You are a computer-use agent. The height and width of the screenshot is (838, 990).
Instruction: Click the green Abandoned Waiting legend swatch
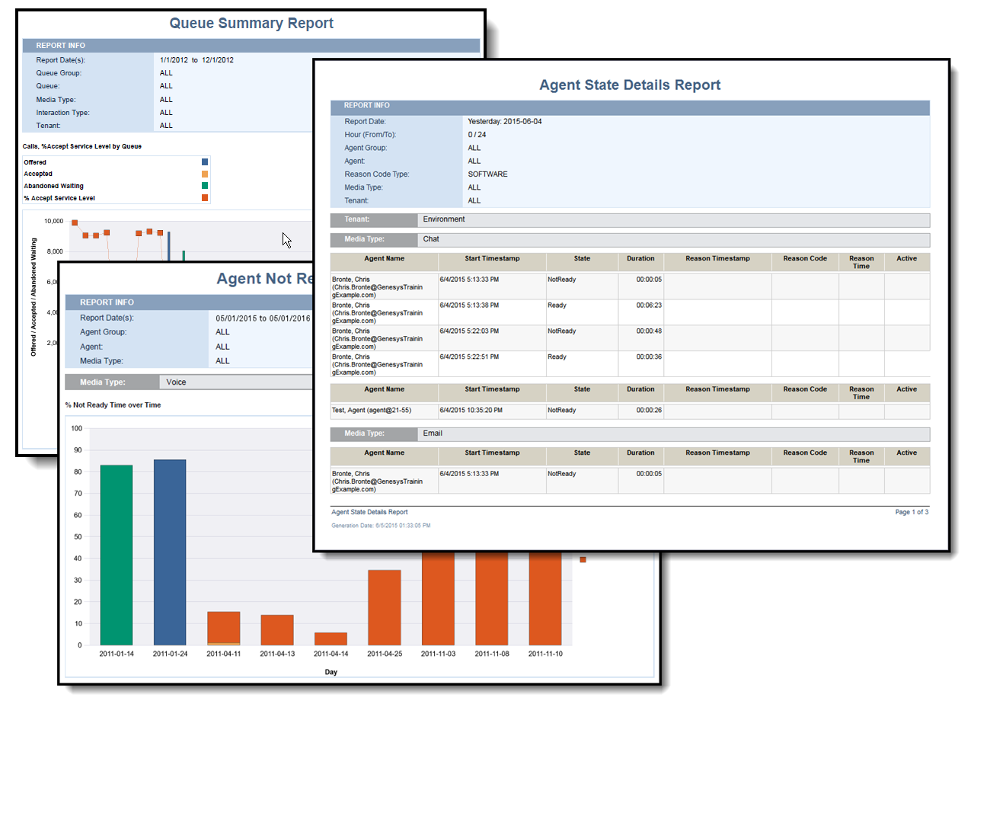point(205,186)
